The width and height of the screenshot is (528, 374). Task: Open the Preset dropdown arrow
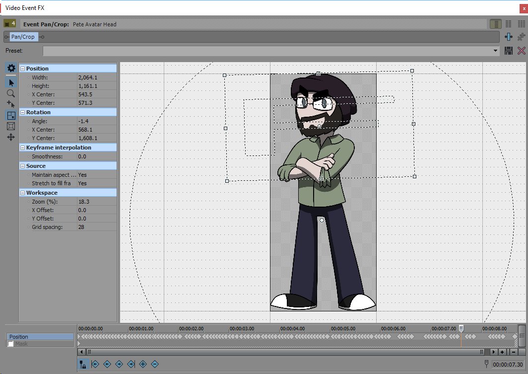pyautogui.click(x=495, y=51)
